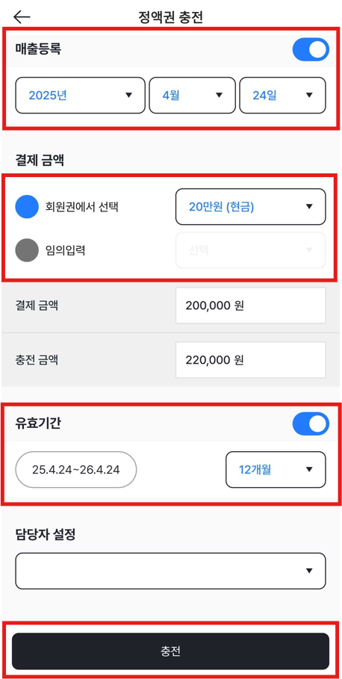Tap the 충전 button

[170, 651]
